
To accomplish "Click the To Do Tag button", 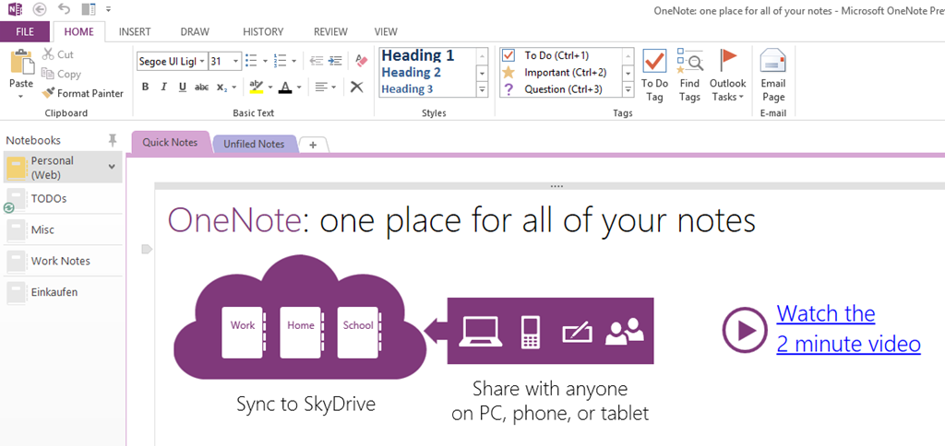I will (654, 76).
